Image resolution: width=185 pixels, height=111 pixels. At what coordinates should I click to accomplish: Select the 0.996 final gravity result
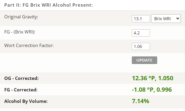164,90
